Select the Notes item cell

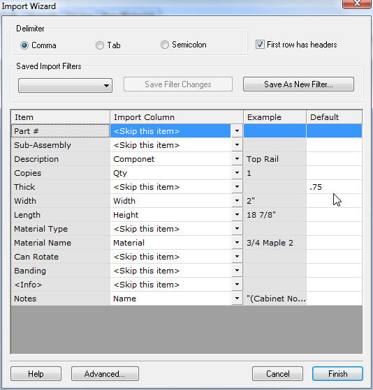61,298
